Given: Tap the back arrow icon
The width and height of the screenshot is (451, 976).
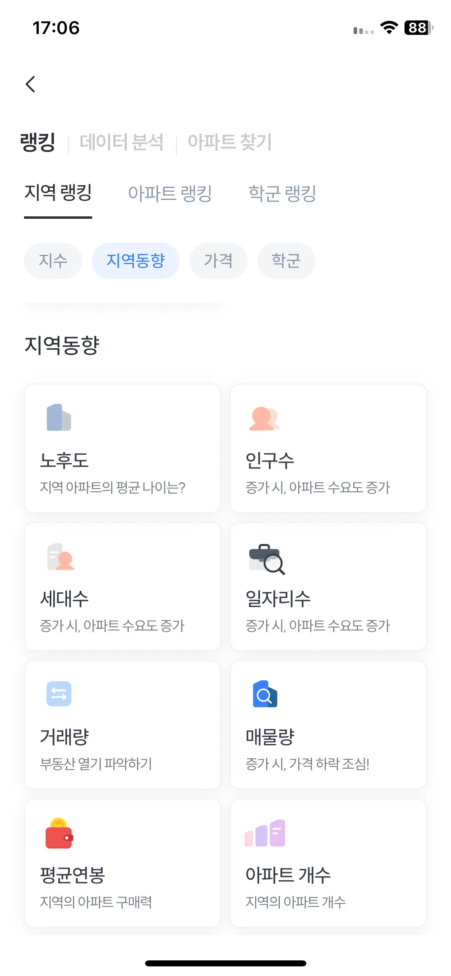Looking at the screenshot, I should (x=30, y=84).
